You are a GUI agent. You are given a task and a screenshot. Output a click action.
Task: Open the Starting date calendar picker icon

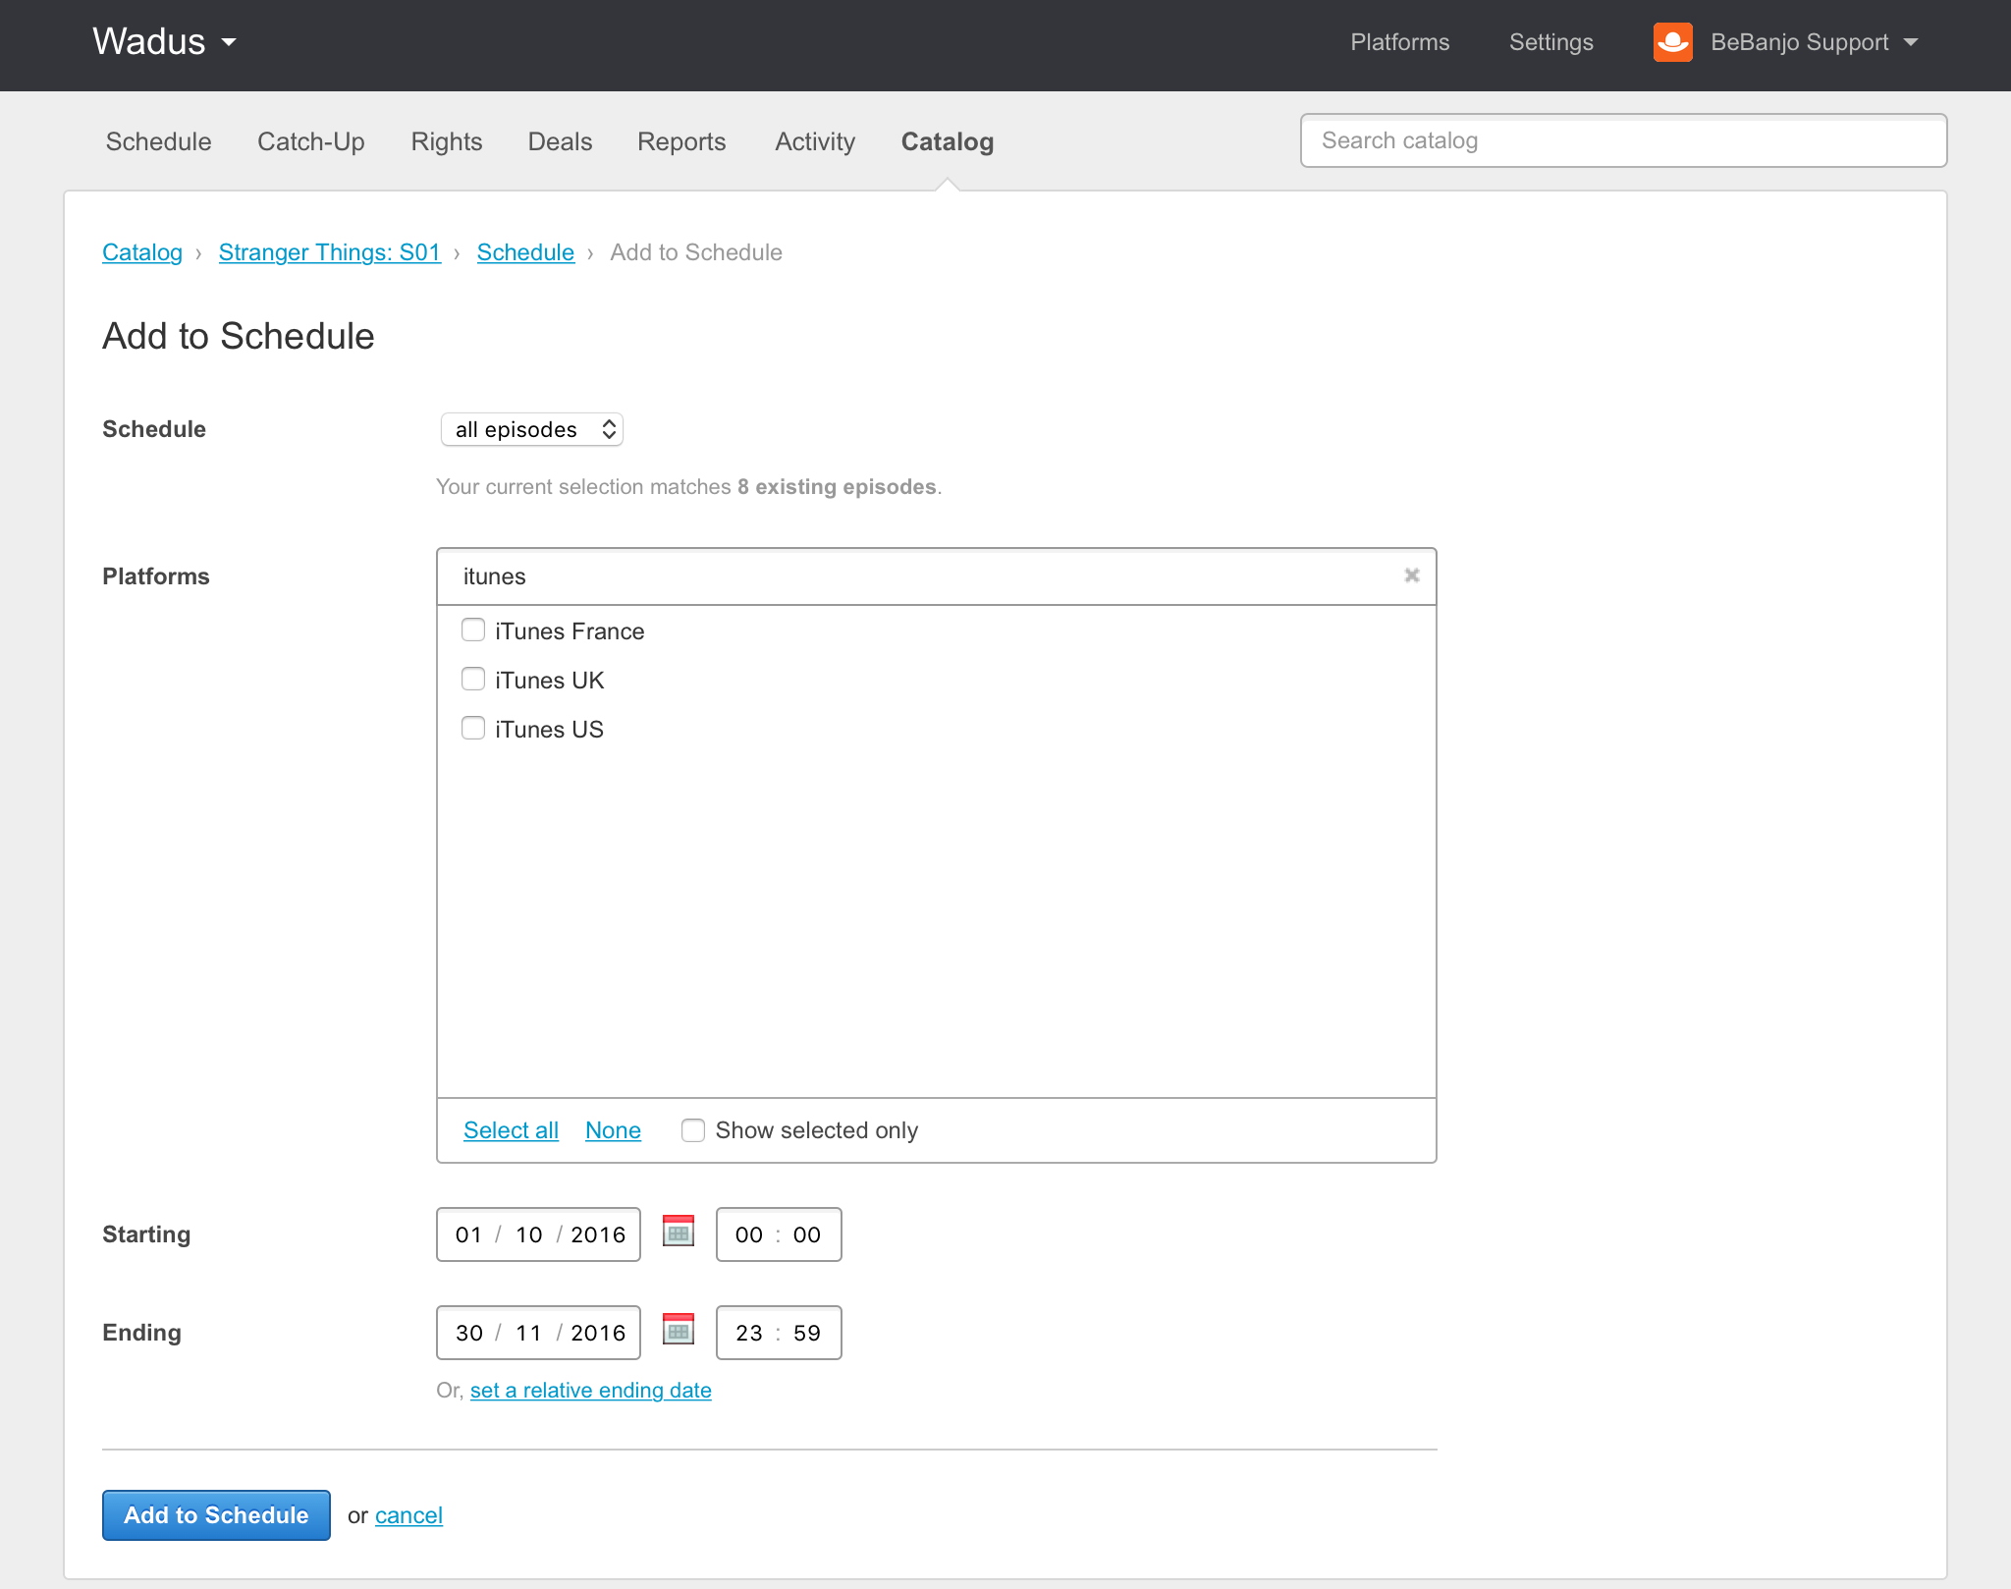point(679,1232)
